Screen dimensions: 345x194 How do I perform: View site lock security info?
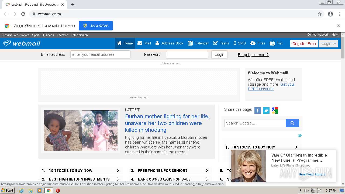[x=34, y=14]
